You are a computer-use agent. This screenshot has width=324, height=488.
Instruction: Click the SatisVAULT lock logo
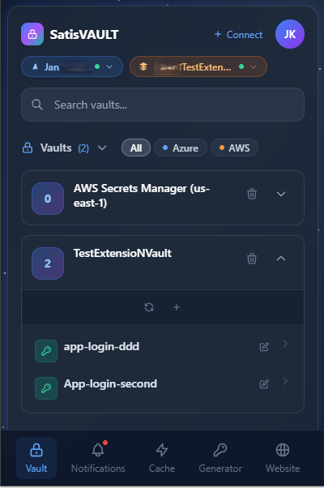tap(32, 34)
